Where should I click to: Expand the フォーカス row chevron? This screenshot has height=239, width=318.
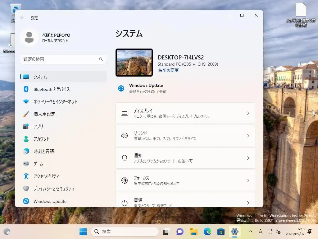(x=248, y=180)
